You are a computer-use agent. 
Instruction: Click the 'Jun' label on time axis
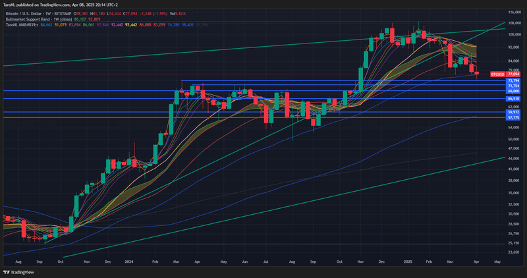244,262
